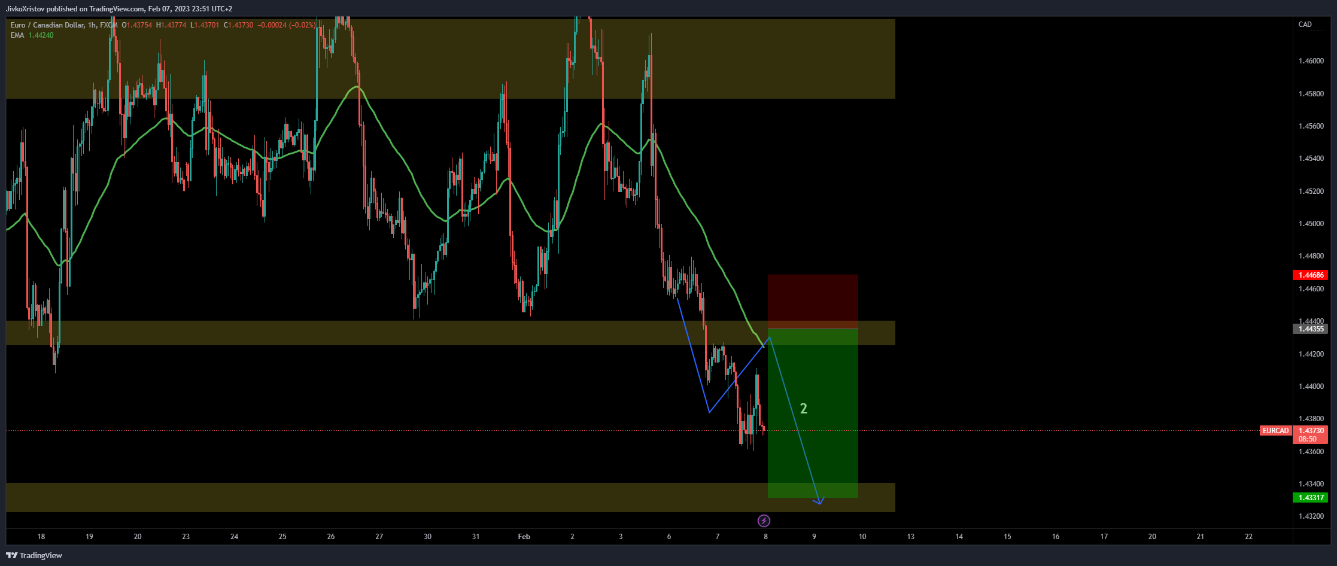Click the 1.43600 price axis label

1311,452
